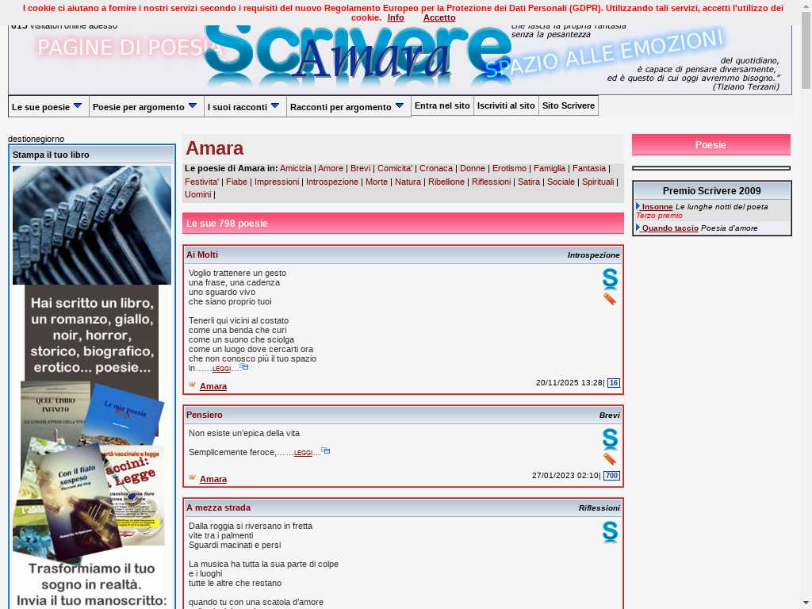Open popup window icon after Pensiero LEGGI
Viewport: 812px width, 609px height.
point(325,451)
